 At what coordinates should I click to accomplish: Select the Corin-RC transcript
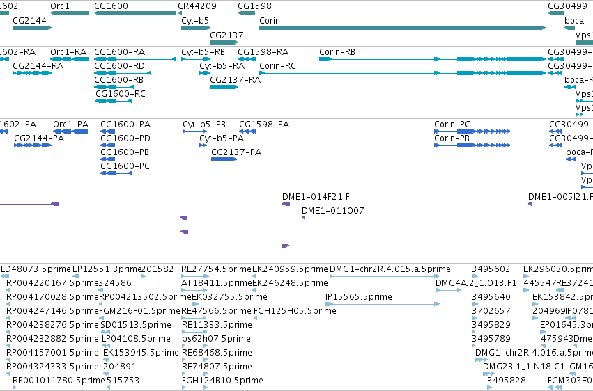[402, 73]
